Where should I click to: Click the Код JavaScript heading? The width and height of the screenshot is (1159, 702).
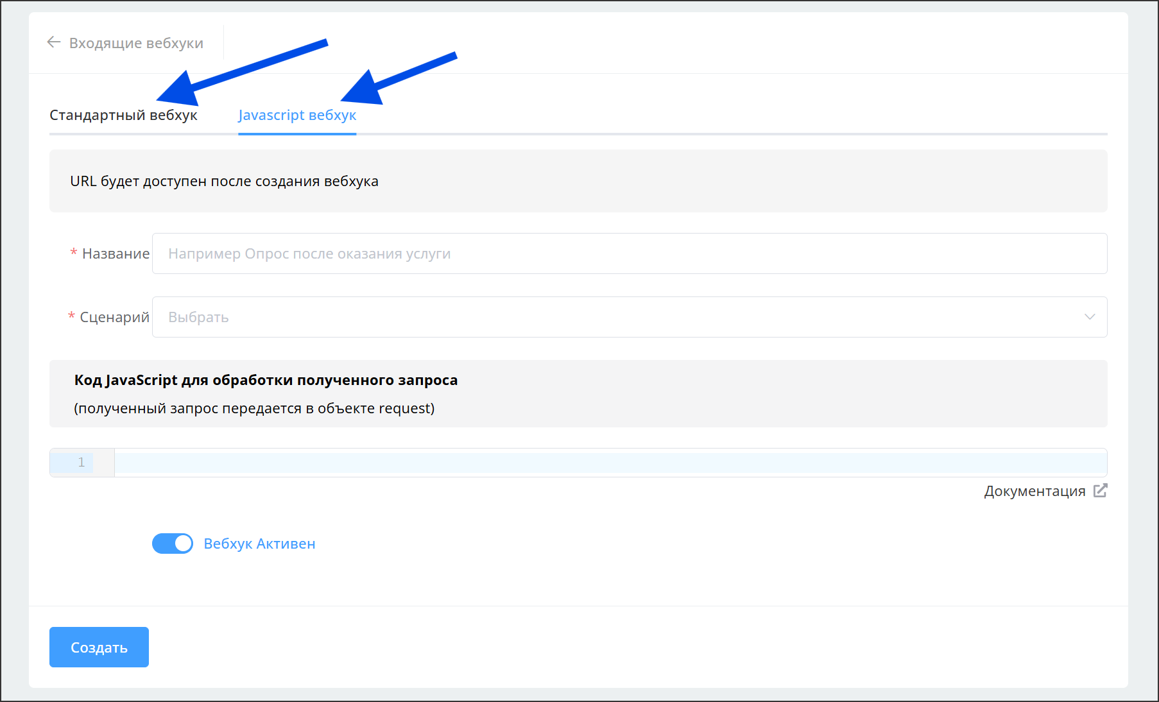pos(266,380)
